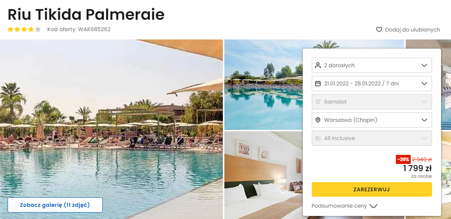Click the calendar icon in date field
This screenshot has height=219, width=451.
[318, 84]
